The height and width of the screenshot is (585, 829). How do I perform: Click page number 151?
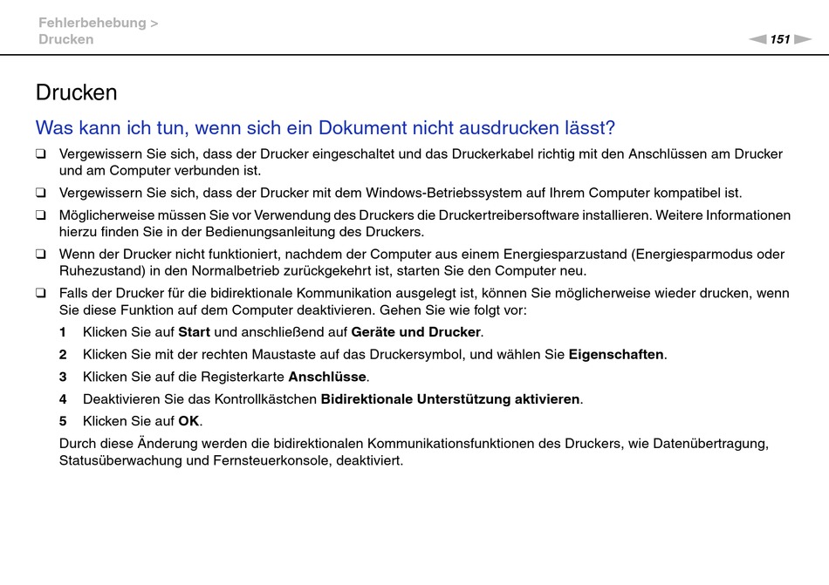(x=779, y=39)
